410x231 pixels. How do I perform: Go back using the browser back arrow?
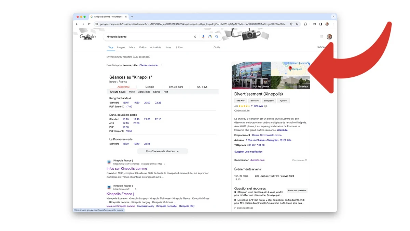pos(77,24)
